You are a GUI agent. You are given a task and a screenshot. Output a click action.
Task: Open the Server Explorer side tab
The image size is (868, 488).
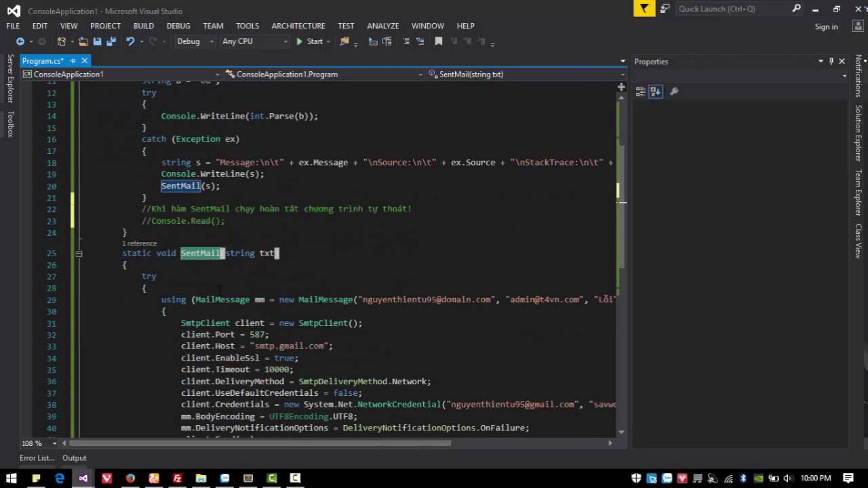pyautogui.click(x=10, y=79)
